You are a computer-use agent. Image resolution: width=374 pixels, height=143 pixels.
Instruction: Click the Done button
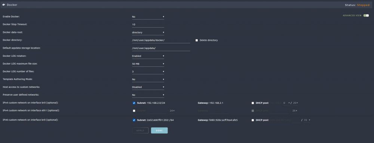(x=159, y=130)
